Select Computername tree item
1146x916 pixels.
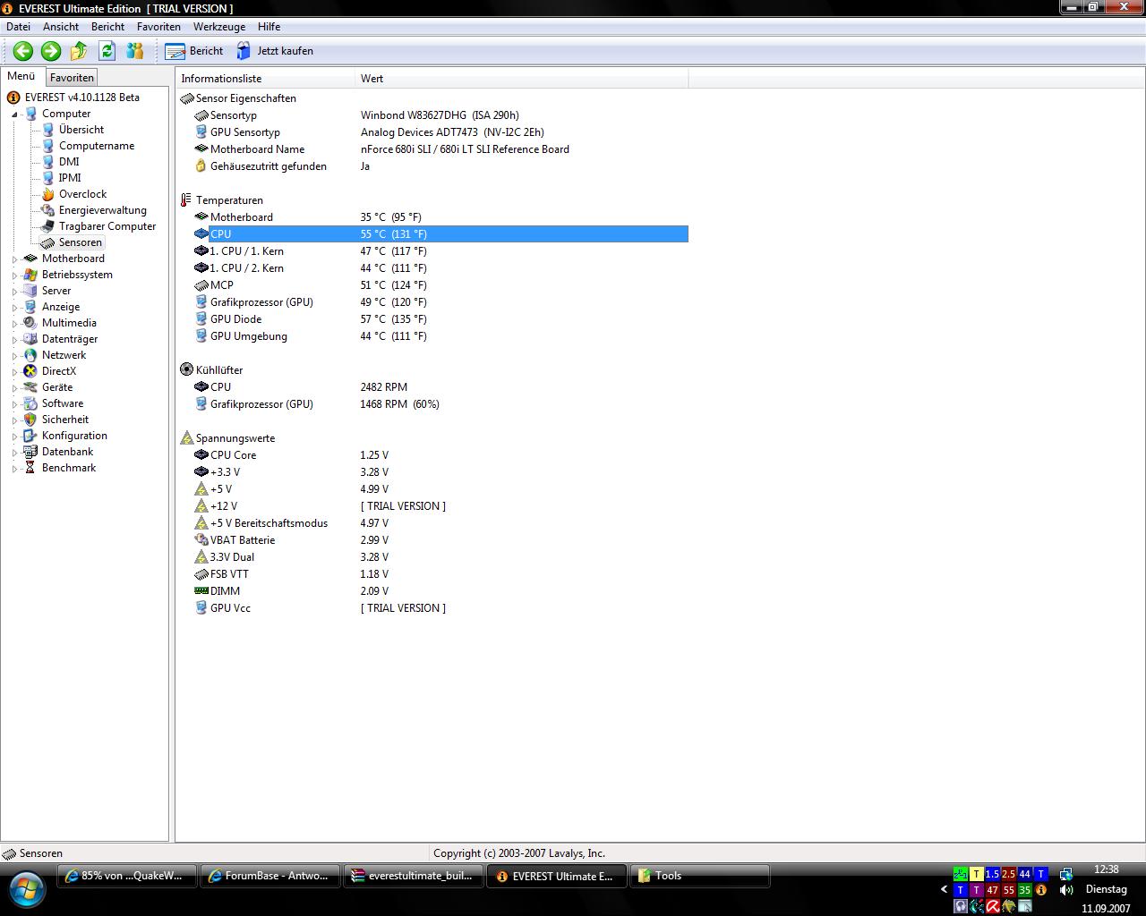pyautogui.click(x=97, y=146)
